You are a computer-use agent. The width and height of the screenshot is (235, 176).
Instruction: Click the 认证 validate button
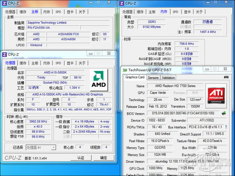[81, 158]
